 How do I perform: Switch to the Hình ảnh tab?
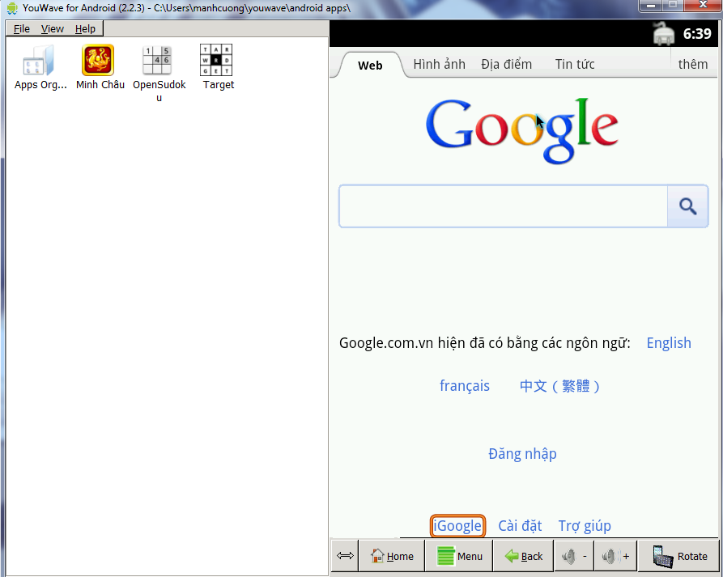click(439, 64)
